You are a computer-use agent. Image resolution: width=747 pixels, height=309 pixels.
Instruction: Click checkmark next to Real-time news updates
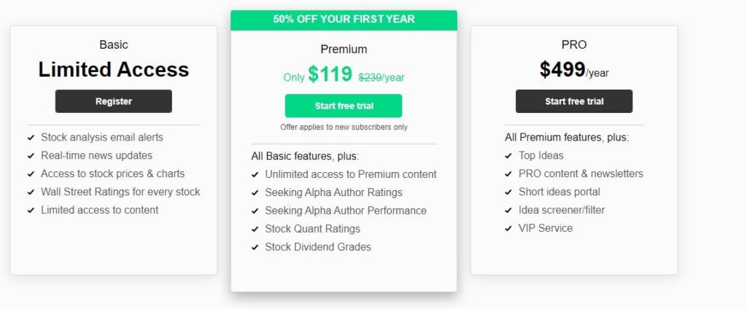31,156
